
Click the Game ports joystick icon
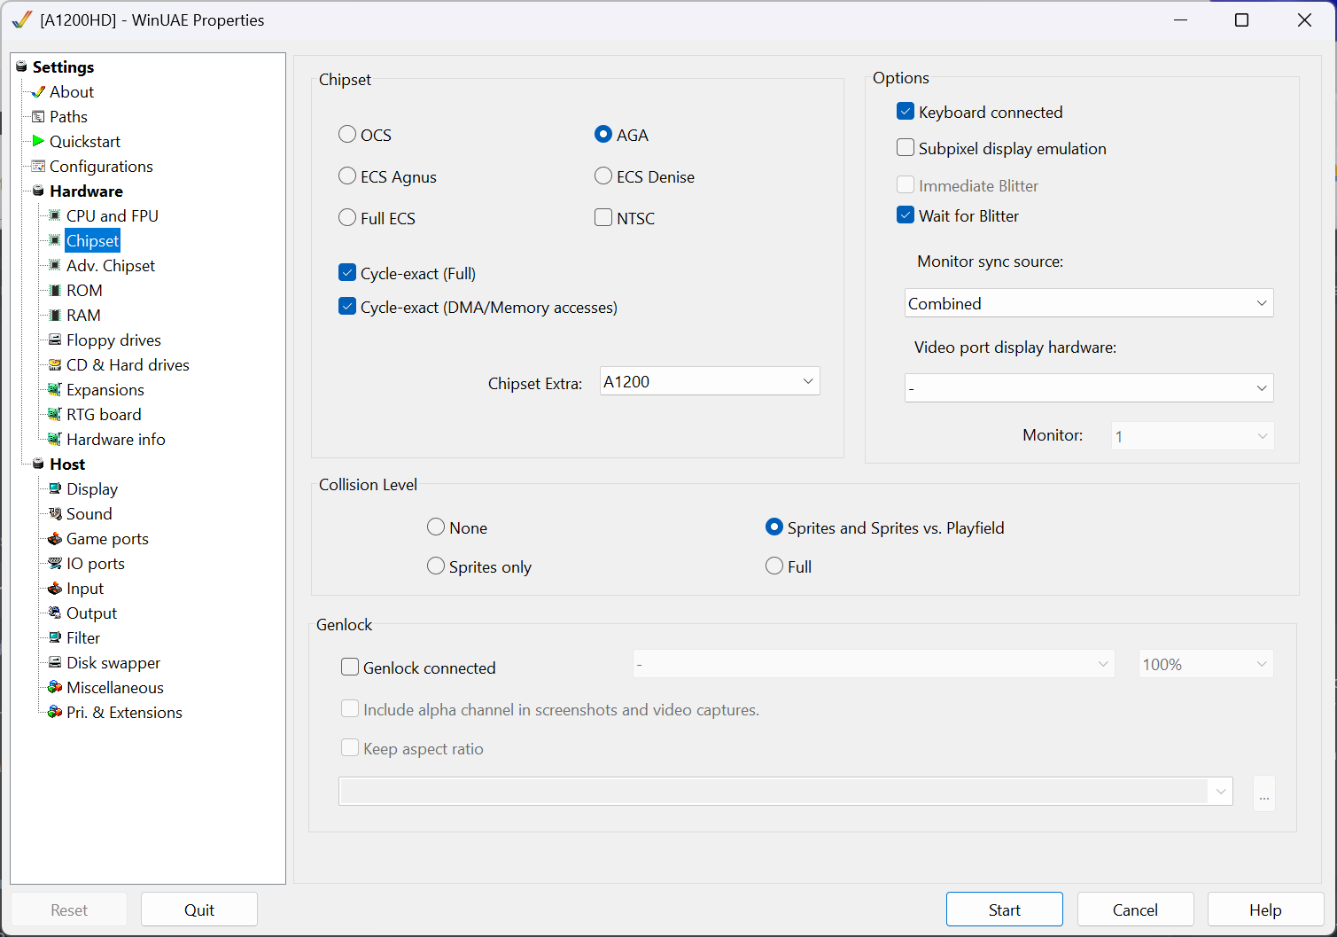(55, 539)
